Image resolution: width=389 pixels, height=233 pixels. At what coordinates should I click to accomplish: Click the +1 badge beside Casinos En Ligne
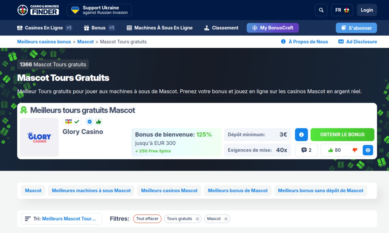(x=69, y=28)
